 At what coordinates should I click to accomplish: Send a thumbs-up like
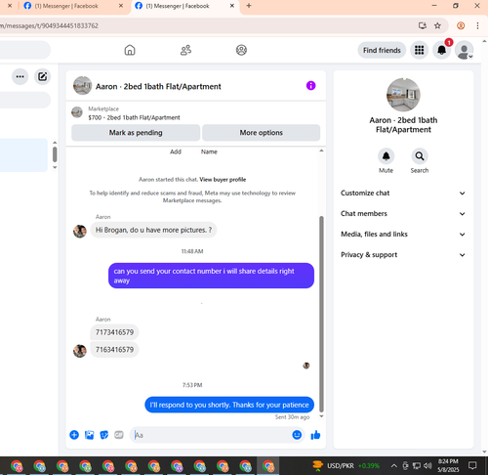(315, 435)
